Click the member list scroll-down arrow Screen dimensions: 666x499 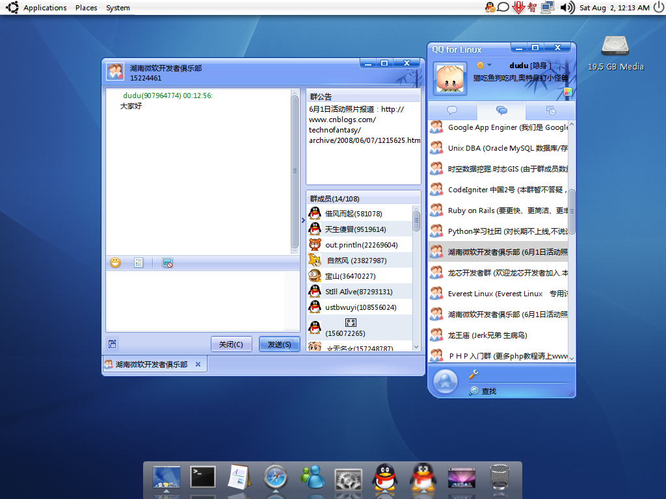pyautogui.click(x=416, y=347)
